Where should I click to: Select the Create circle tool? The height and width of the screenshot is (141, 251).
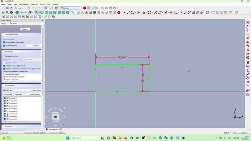tap(138, 13)
